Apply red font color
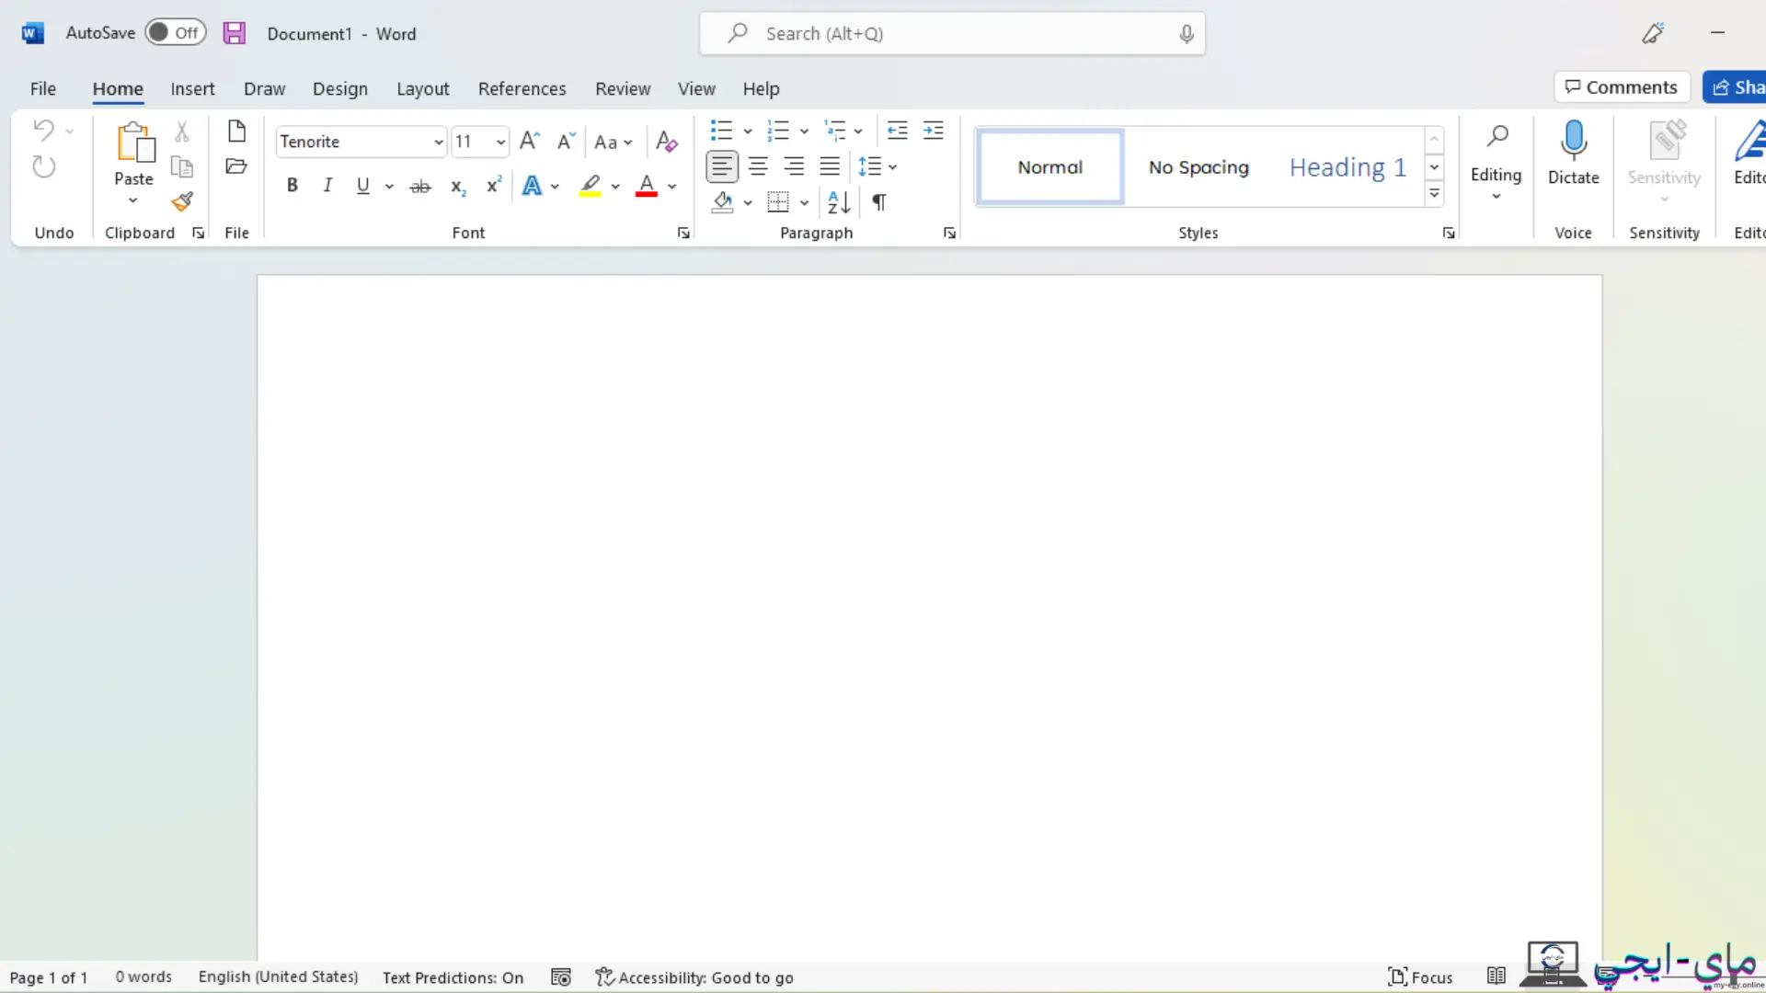The width and height of the screenshot is (1766, 993). tap(647, 187)
